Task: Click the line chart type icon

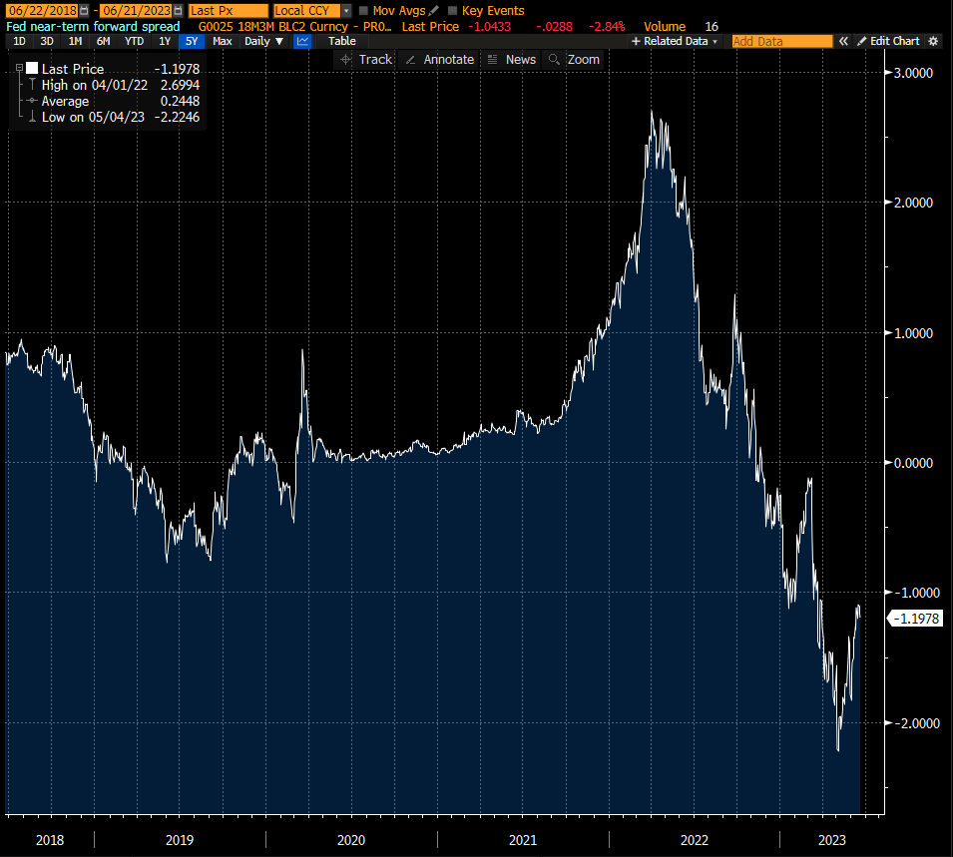Action: pos(303,41)
